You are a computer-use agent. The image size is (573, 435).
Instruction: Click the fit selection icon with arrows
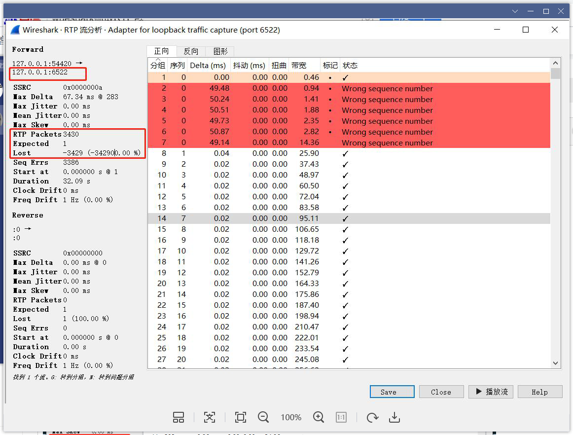coord(209,417)
